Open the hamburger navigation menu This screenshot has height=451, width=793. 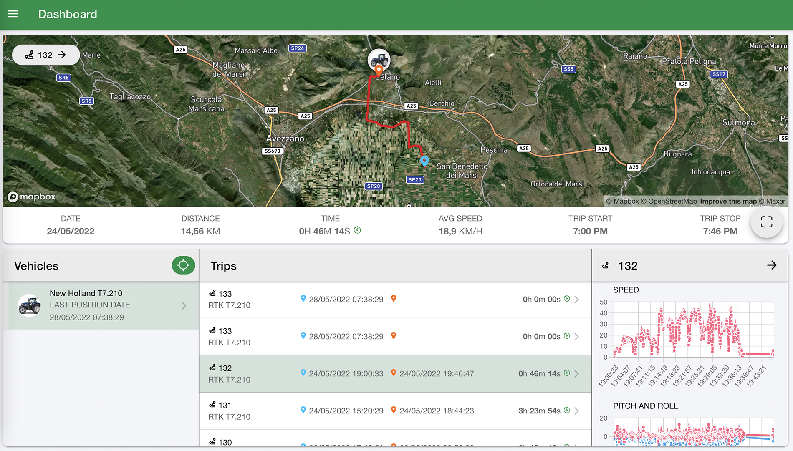tap(13, 14)
